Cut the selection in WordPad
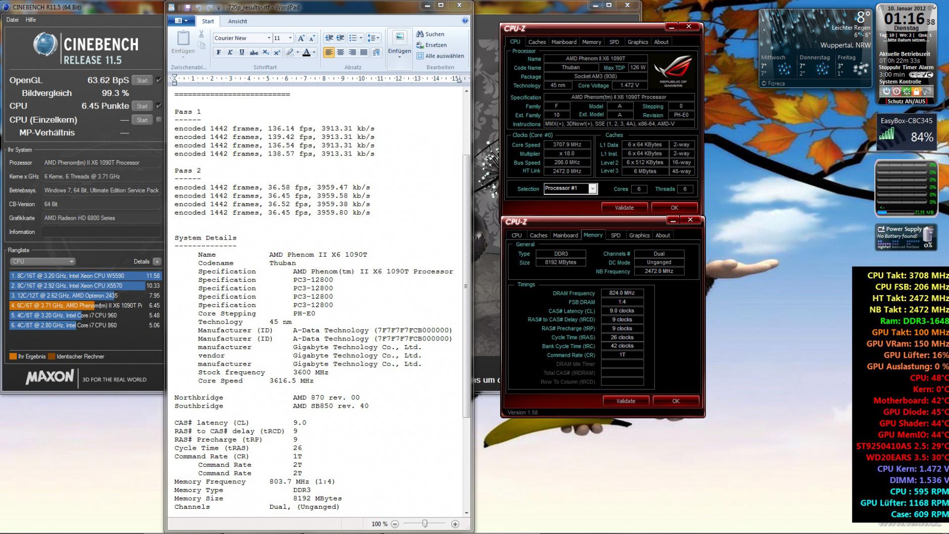Viewport: 949px width, 534px height. (201, 34)
